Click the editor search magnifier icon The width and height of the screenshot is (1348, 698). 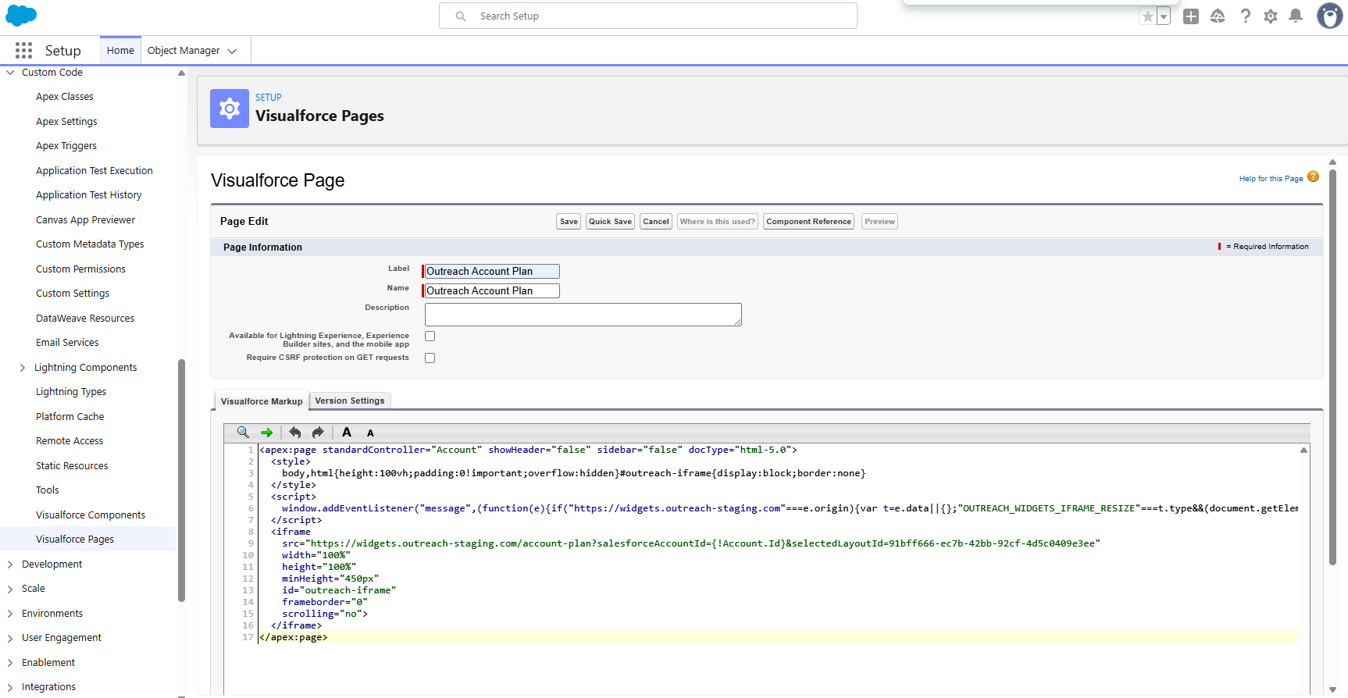click(x=243, y=433)
